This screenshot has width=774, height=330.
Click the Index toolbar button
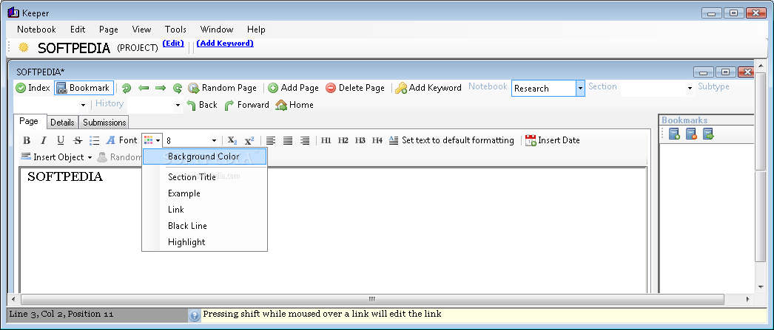(33, 88)
